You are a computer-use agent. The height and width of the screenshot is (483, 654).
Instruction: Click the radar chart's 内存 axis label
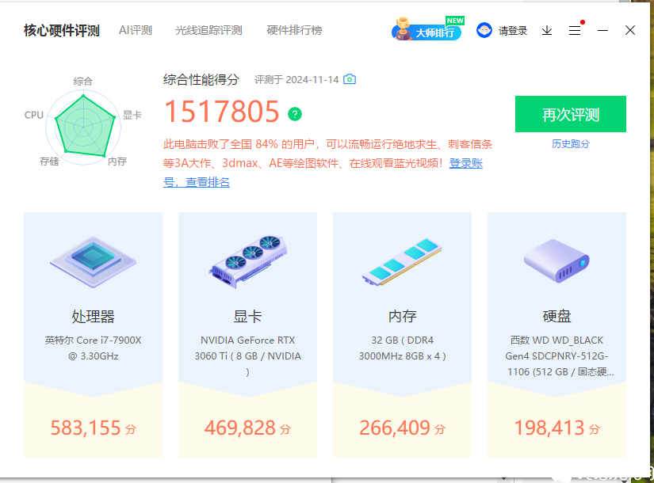click(x=117, y=162)
